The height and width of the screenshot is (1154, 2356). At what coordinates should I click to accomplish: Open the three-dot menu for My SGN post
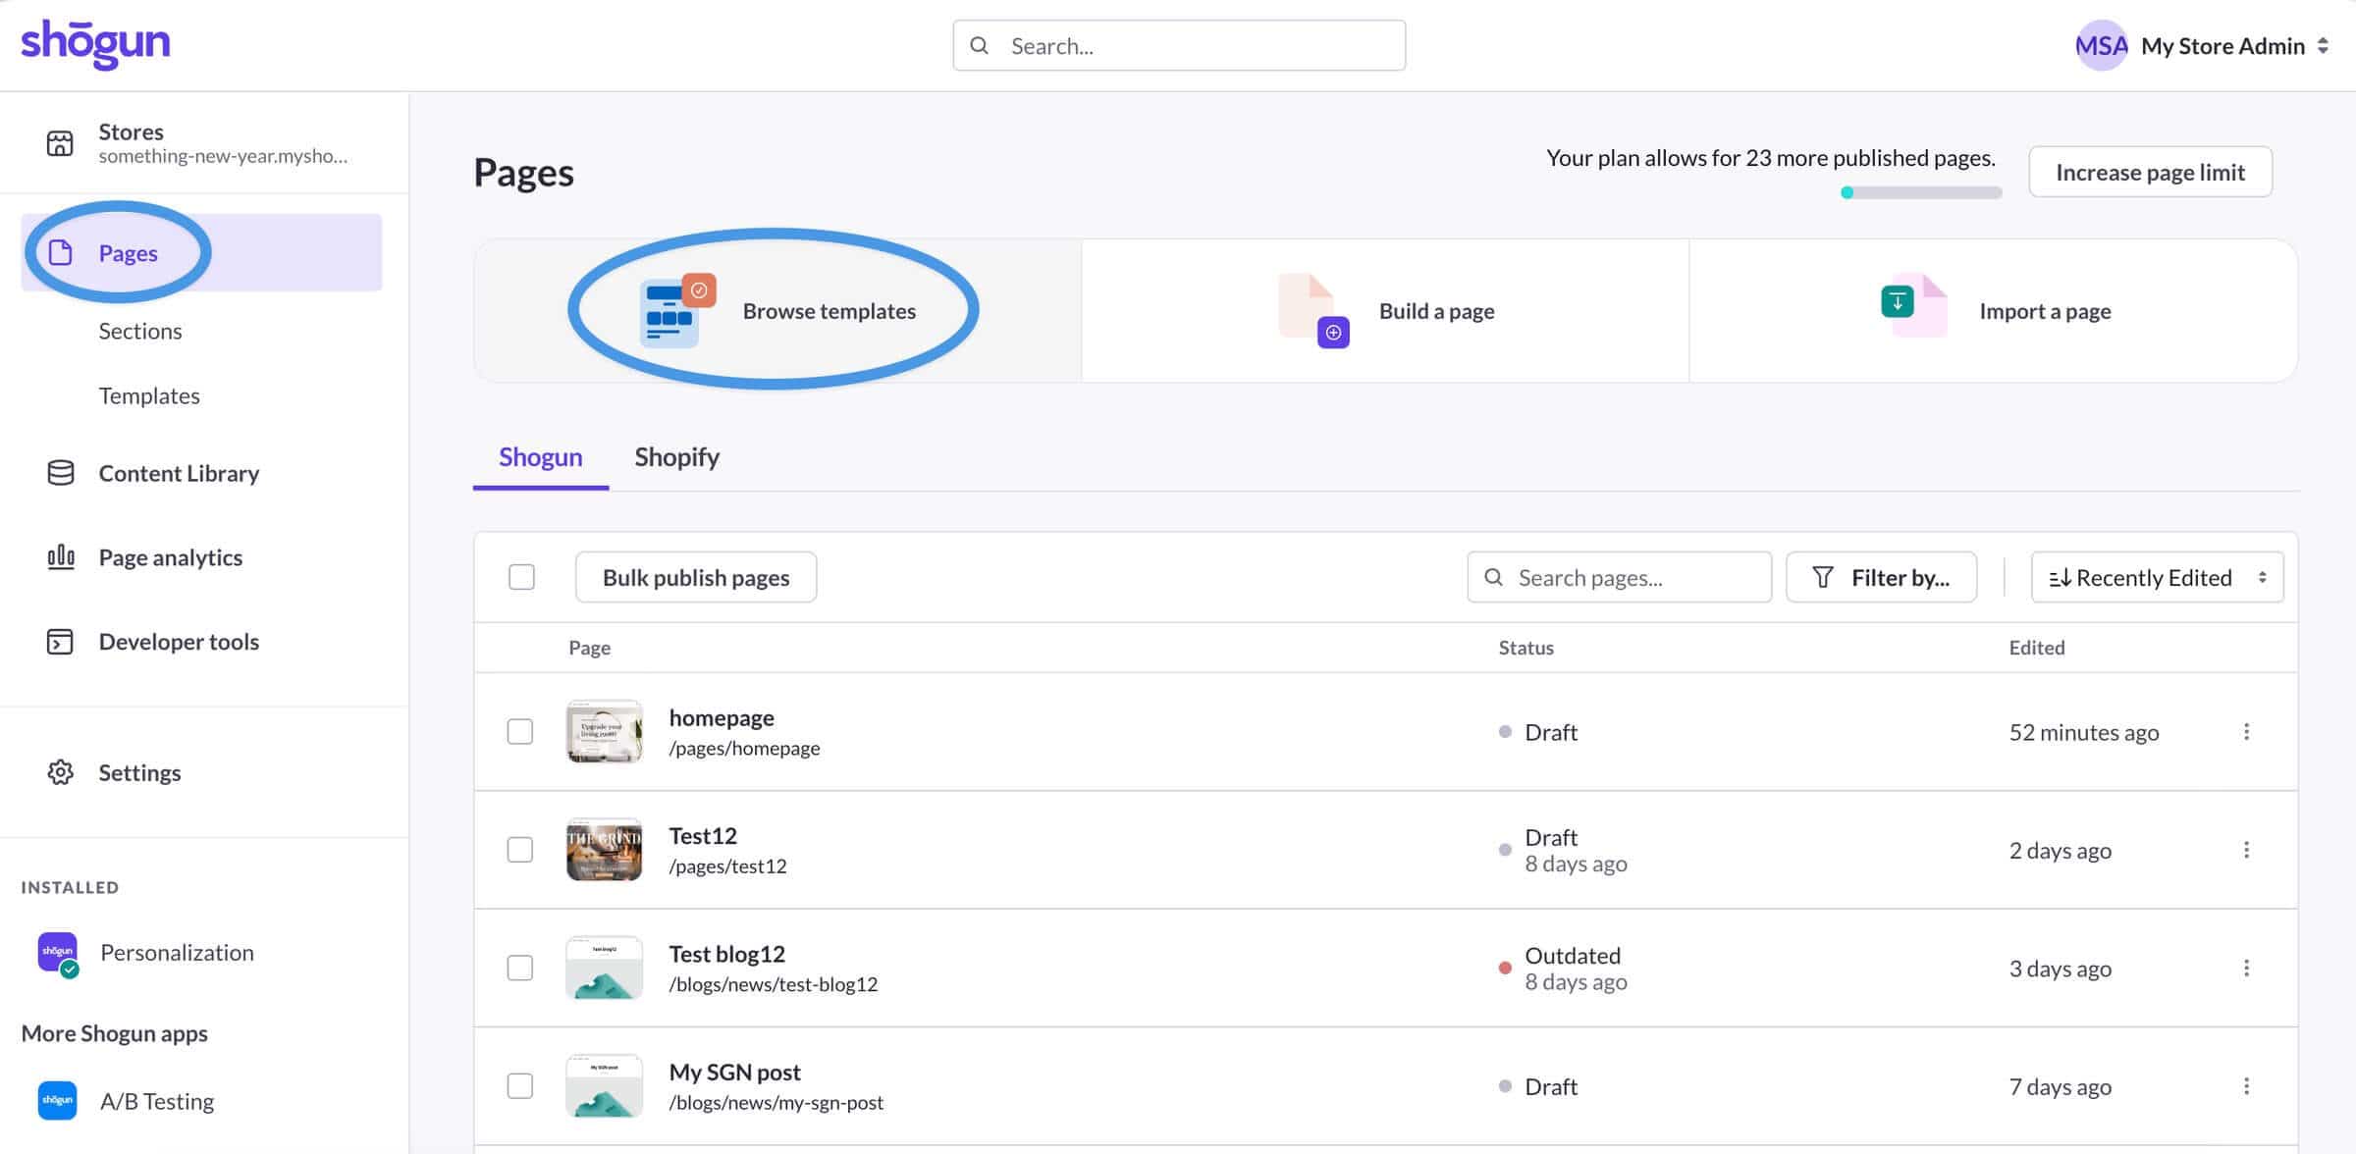(x=2246, y=1086)
